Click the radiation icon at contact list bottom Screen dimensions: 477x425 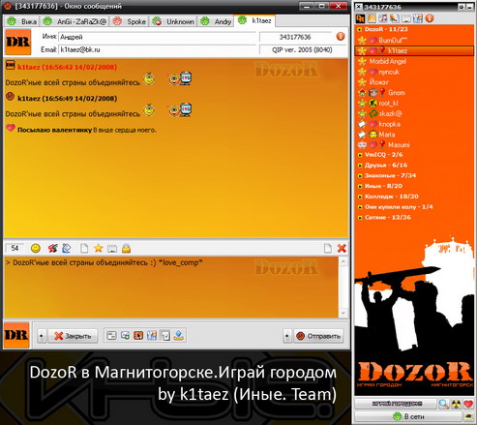click(x=456, y=404)
